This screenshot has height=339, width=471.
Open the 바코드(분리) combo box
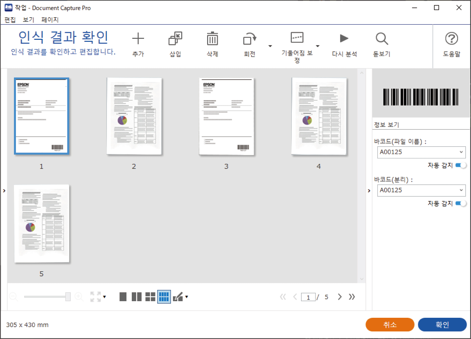tap(421, 190)
